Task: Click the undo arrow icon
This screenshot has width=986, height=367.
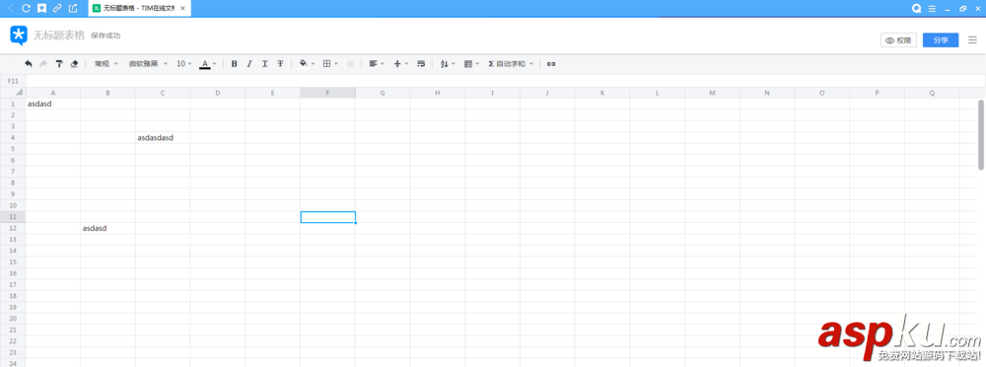Action: coord(29,63)
